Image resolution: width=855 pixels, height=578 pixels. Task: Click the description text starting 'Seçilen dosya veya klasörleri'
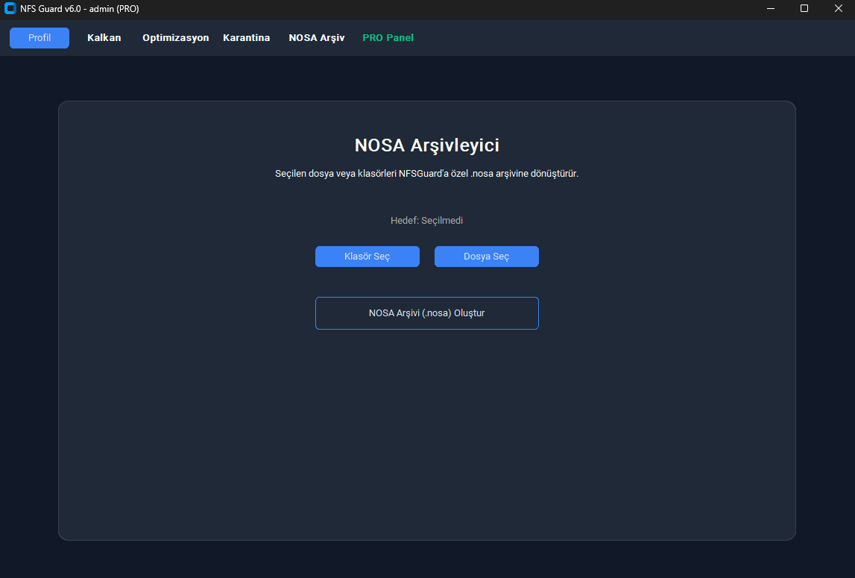click(427, 174)
